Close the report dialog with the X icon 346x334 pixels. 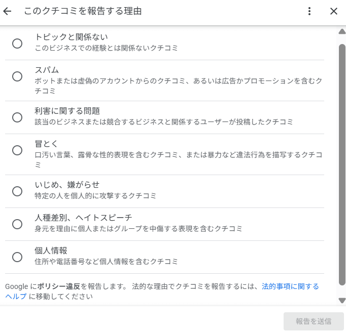(334, 11)
